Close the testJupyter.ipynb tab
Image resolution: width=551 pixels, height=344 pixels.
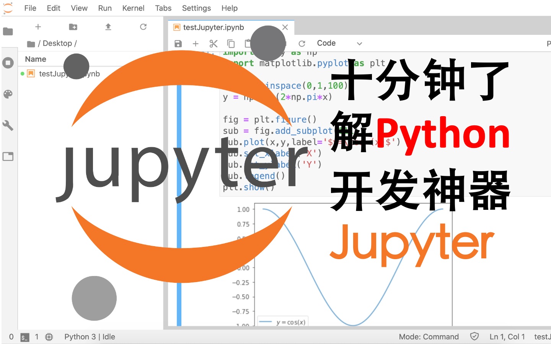coord(285,27)
